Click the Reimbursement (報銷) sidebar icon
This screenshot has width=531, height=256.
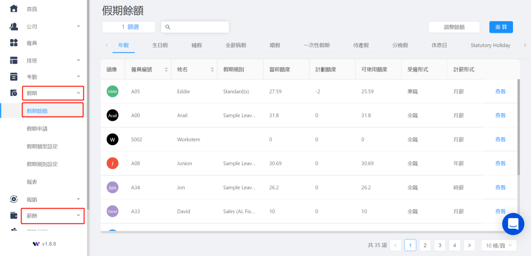click(x=13, y=199)
